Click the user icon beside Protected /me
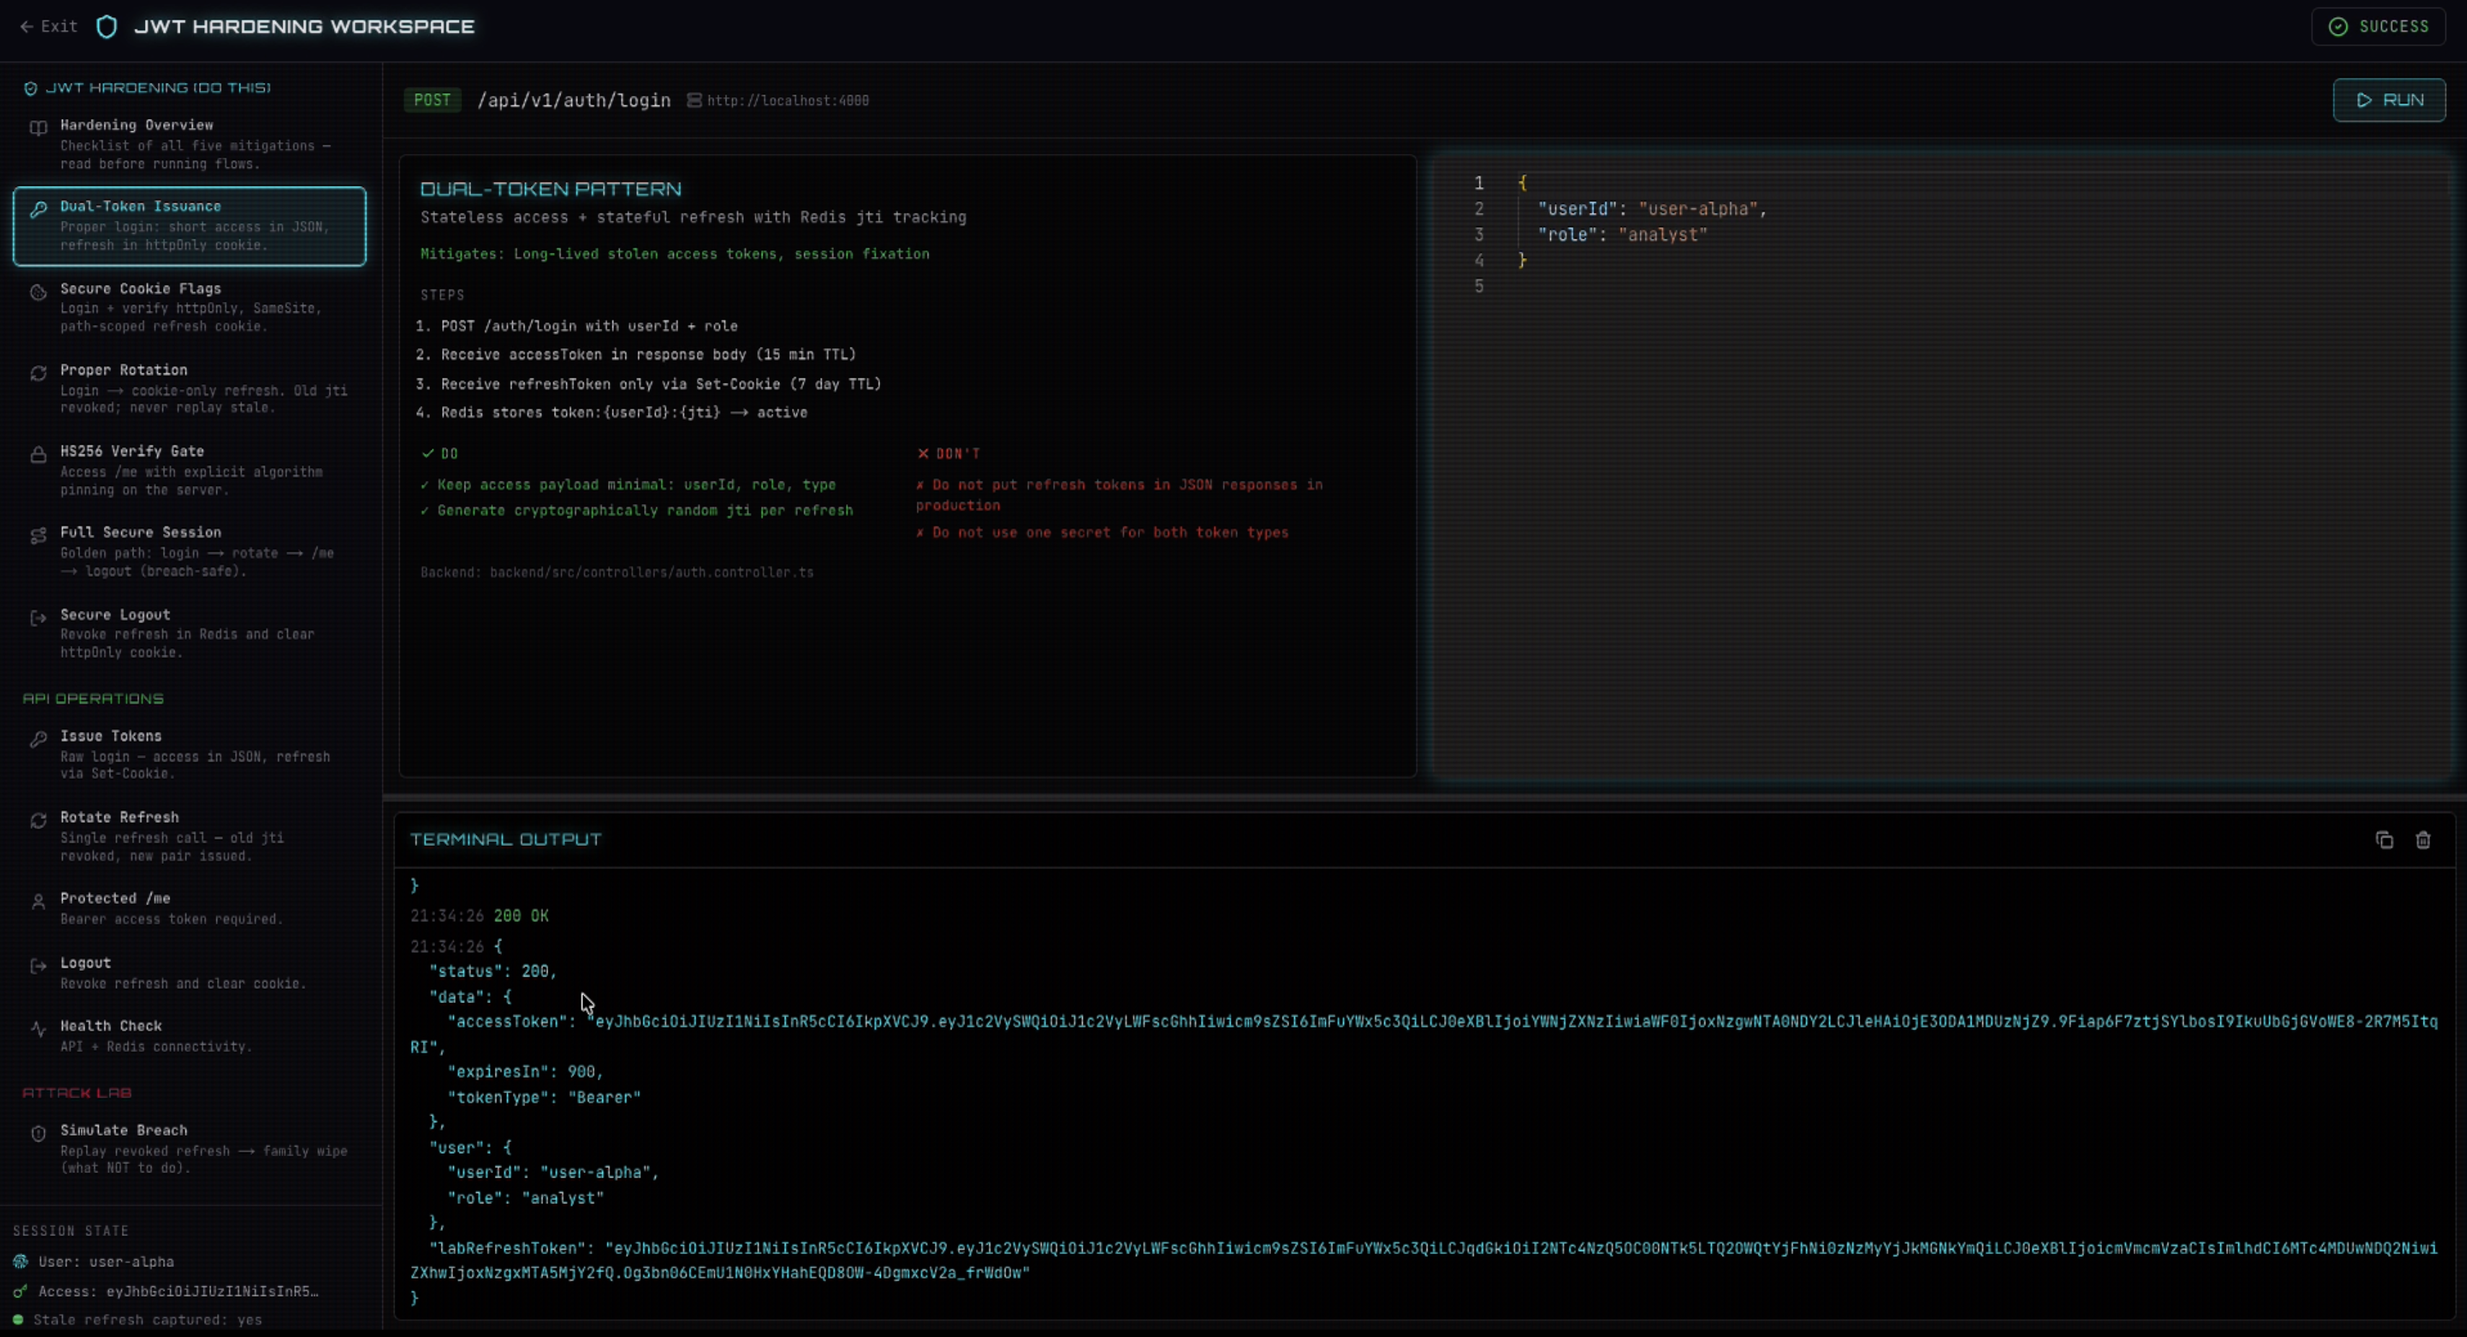Screen dimensions: 2467x1337 [38, 902]
